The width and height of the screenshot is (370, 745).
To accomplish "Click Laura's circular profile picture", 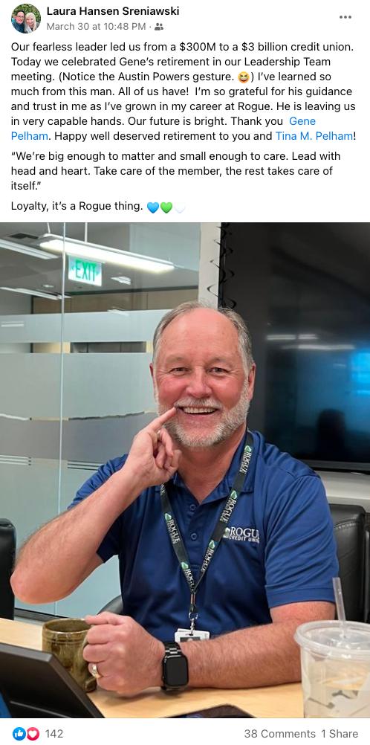I will click(x=26, y=19).
